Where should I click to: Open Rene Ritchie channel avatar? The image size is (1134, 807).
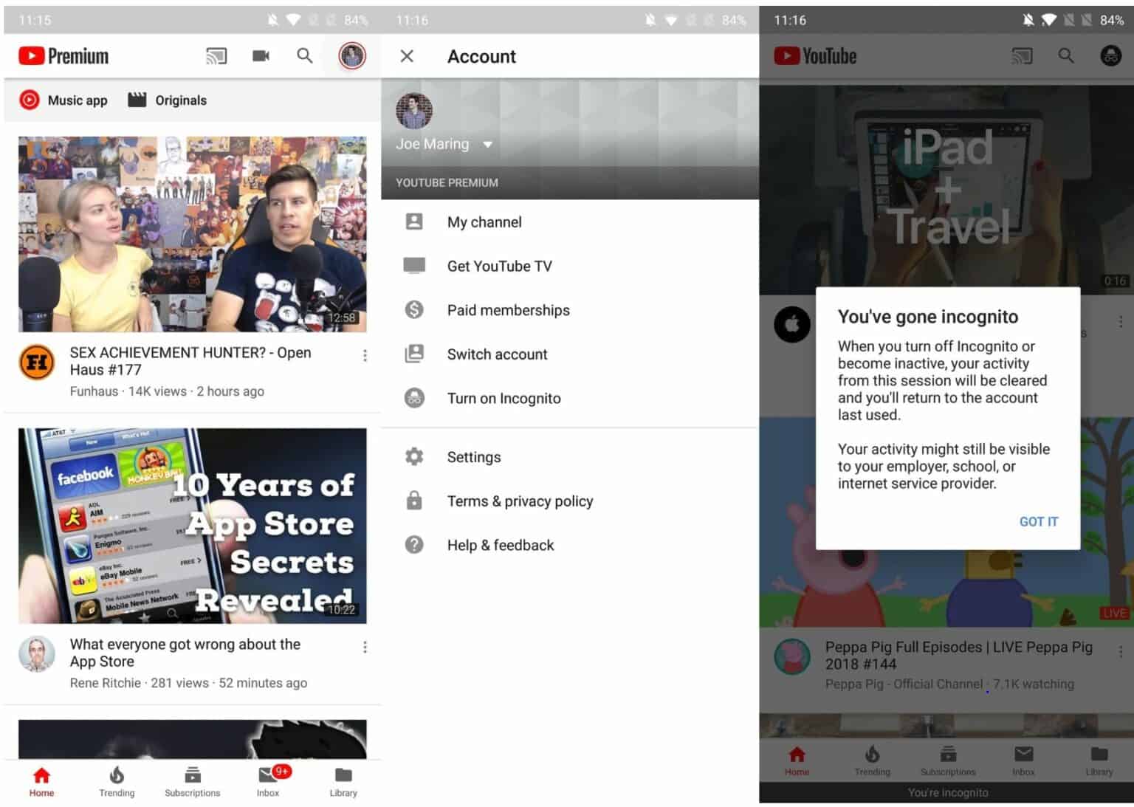(x=37, y=654)
